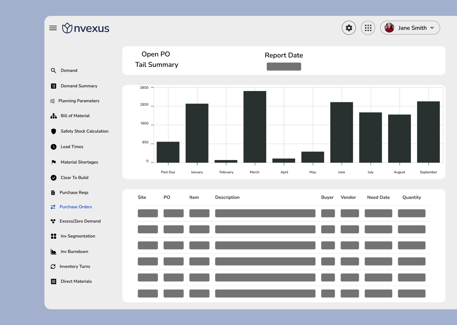Sort by the PO column header

pos(167,197)
